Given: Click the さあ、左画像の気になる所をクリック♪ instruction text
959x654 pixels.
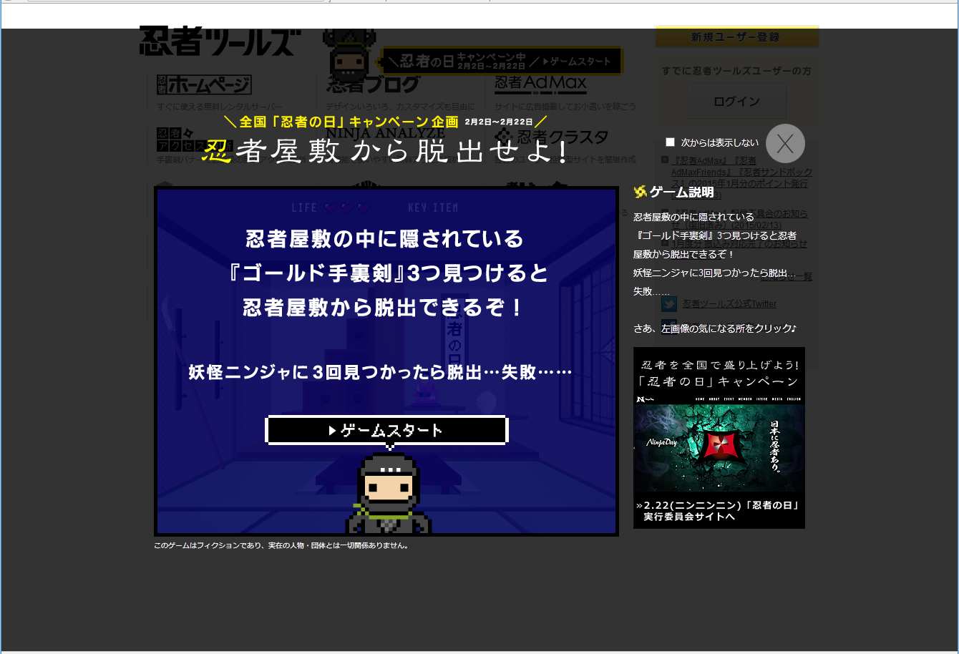Looking at the screenshot, I should pos(715,328).
